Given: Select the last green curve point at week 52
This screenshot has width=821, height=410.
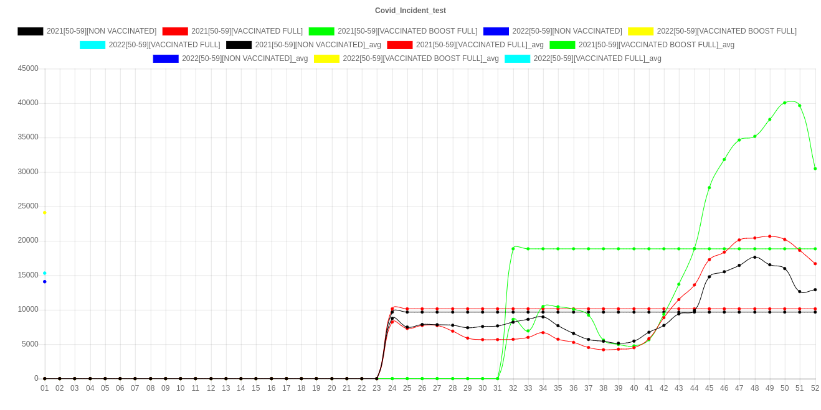Looking at the screenshot, I should pos(815,169).
